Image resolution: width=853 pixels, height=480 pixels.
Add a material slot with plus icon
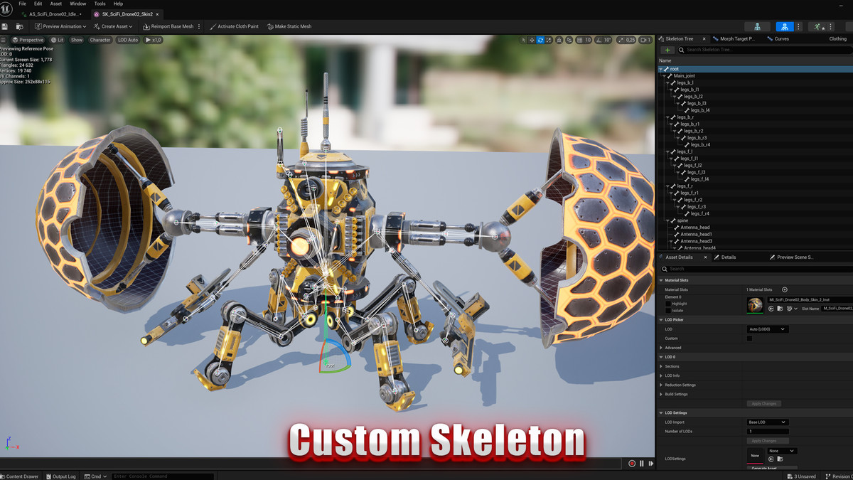click(x=785, y=289)
